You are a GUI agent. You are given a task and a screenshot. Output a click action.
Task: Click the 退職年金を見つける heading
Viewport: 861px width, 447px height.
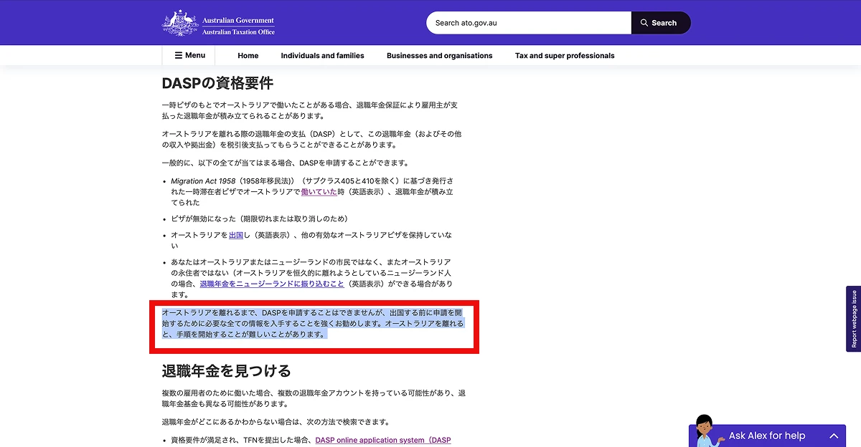pos(226,370)
